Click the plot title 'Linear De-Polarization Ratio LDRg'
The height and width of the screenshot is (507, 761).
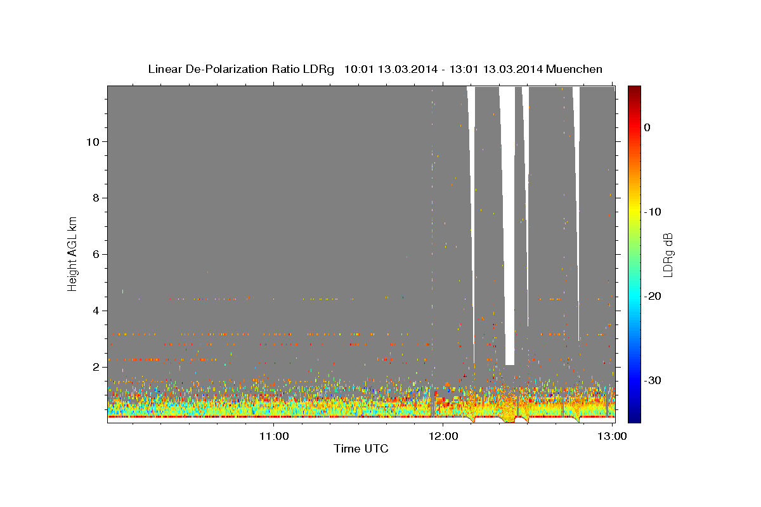click(x=241, y=69)
